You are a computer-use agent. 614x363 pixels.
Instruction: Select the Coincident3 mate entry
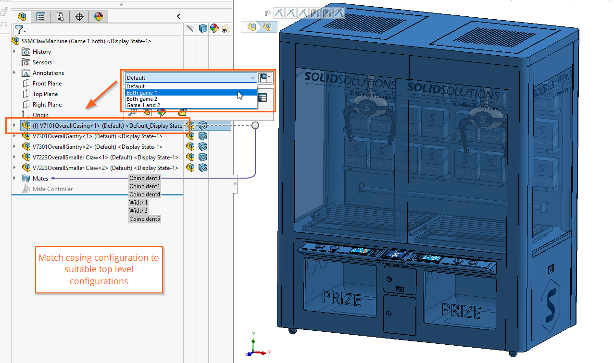click(145, 178)
